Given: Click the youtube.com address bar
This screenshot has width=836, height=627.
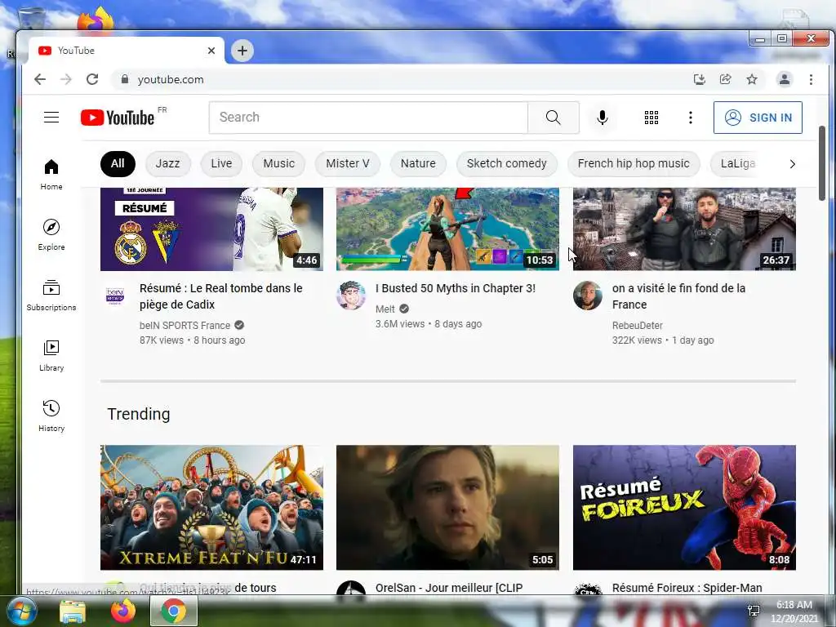Looking at the screenshot, I should tap(400, 79).
